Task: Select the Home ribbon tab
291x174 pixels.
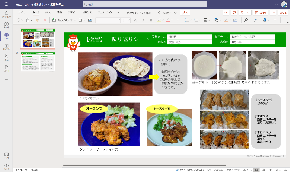Action: [36, 12]
